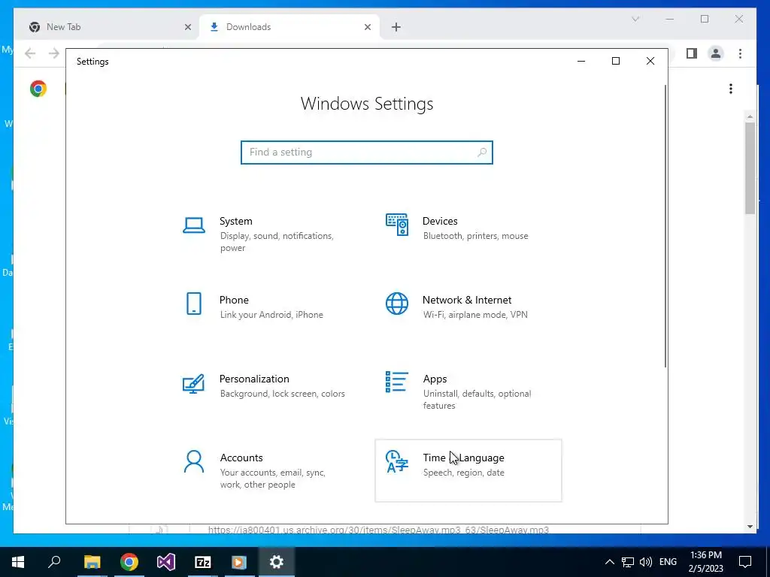Open the Accounts person icon
Viewport: 770px width, 577px height.
(x=194, y=461)
